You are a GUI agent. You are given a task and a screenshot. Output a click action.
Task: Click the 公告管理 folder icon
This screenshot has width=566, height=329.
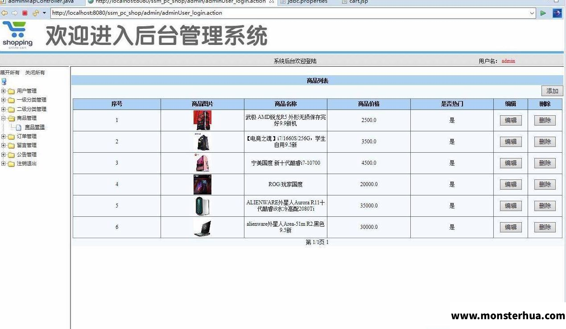[11, 155]
